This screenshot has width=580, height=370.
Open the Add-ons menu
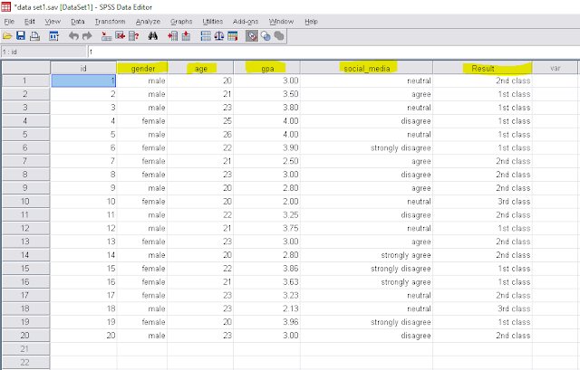[246, 22]
